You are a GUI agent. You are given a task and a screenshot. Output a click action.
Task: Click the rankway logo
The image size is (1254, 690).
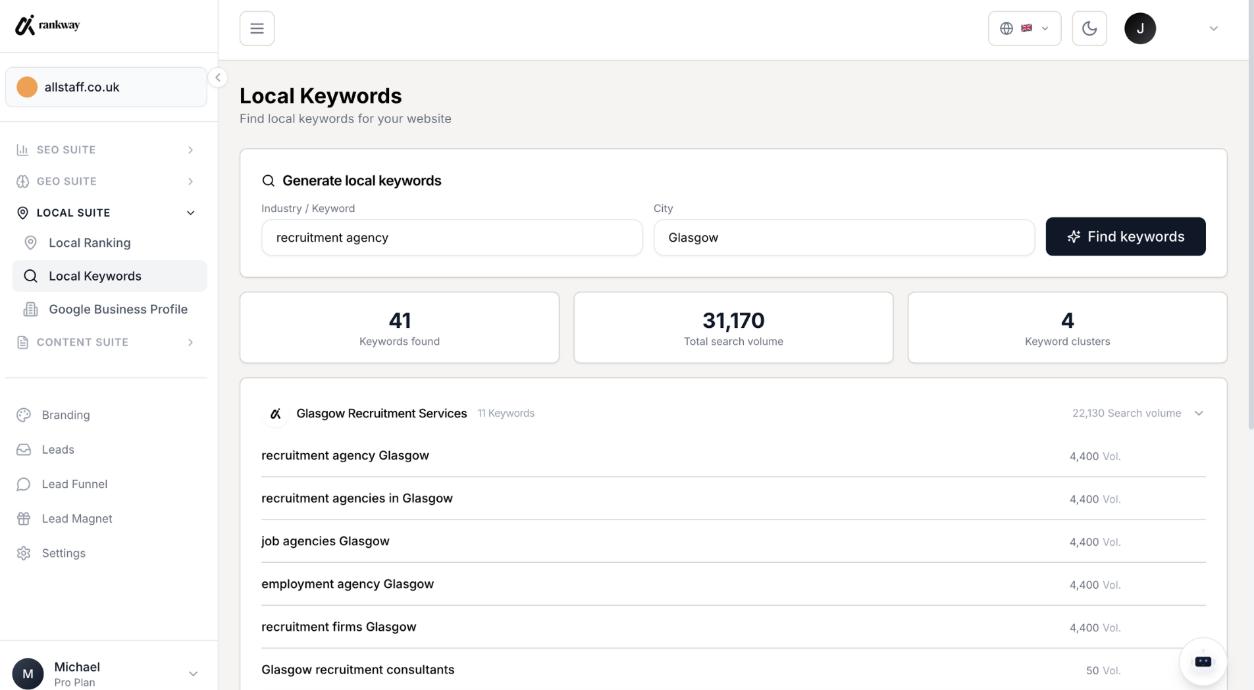pyautogui.click(x=47, y=25)
